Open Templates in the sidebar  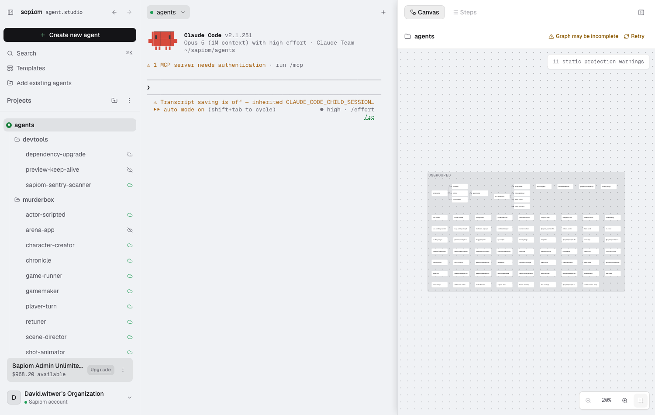click(70, 68)
